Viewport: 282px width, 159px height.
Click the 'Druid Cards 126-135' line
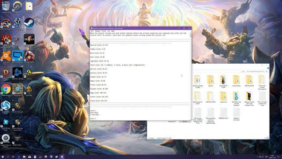[x=99, y=101]
